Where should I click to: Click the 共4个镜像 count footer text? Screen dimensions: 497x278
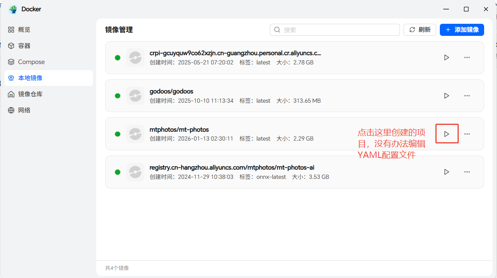[117, 268]
